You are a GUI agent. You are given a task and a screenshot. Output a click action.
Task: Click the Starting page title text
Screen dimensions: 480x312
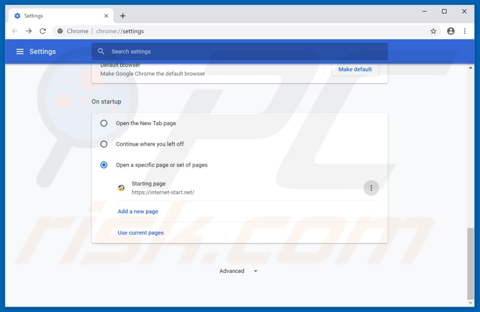[x=148, y=183]
